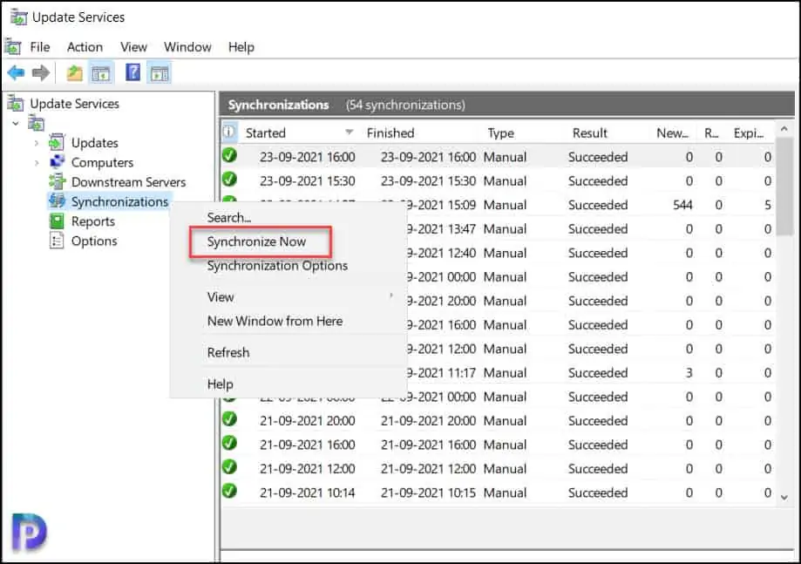Sort by the Finished column header

(x=390, y=133)
